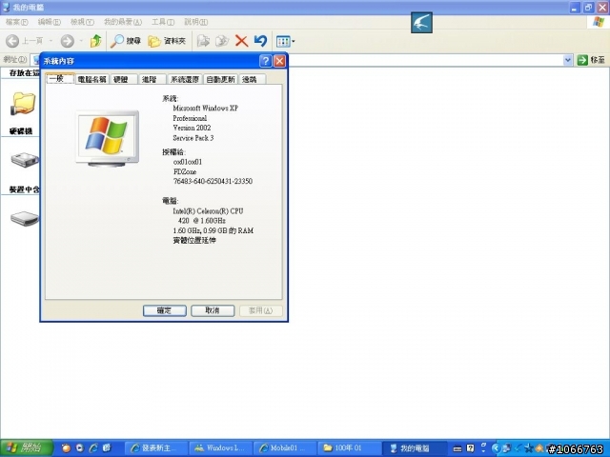The height and width of the screenshot is (457, 610).
Task: Click the product ID 76483-640-6250431-23350
Action: pos(213,181)
